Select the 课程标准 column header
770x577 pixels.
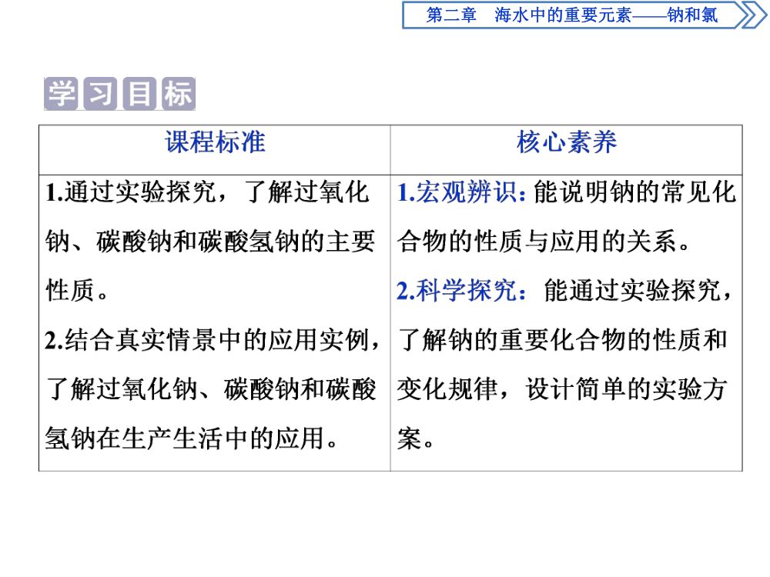coord(215,142)
